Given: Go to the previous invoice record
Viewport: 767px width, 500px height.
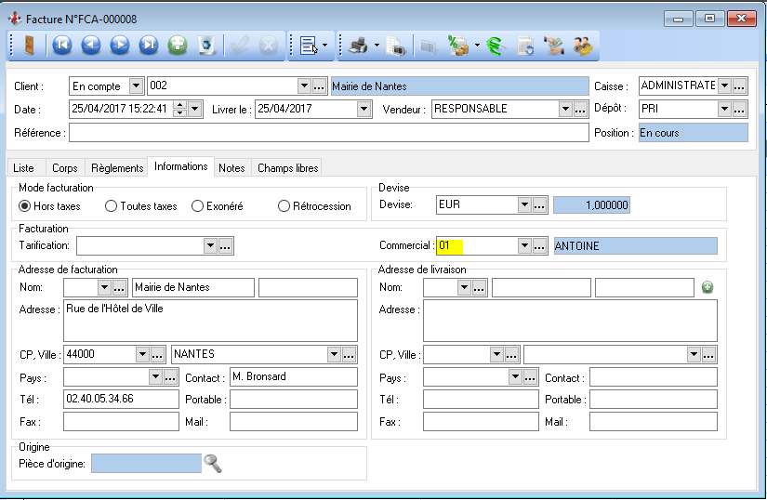Looking at the screenshot, I should 91,45.
